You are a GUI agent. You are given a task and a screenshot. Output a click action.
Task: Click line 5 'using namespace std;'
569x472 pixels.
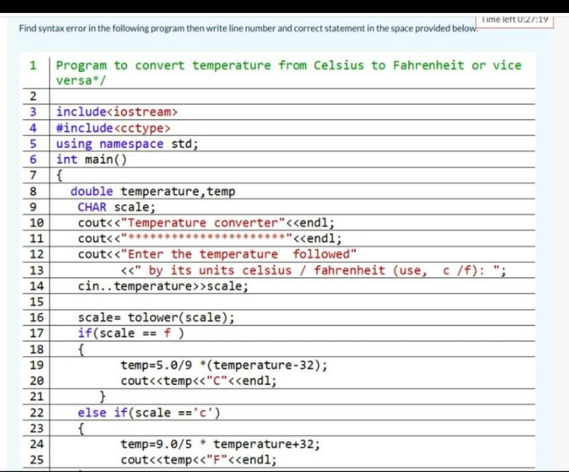tap(127, 144)
